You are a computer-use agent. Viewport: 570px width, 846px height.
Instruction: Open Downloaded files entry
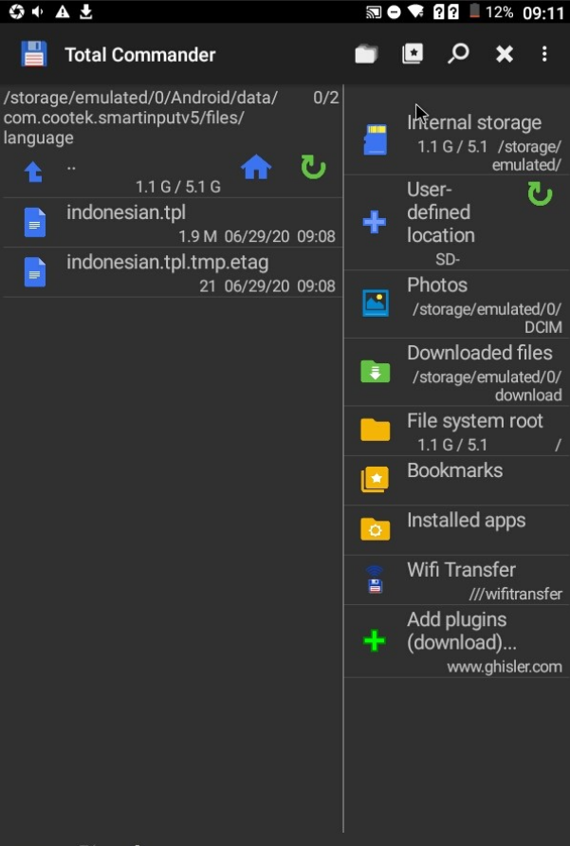click(x=456, y=373)
